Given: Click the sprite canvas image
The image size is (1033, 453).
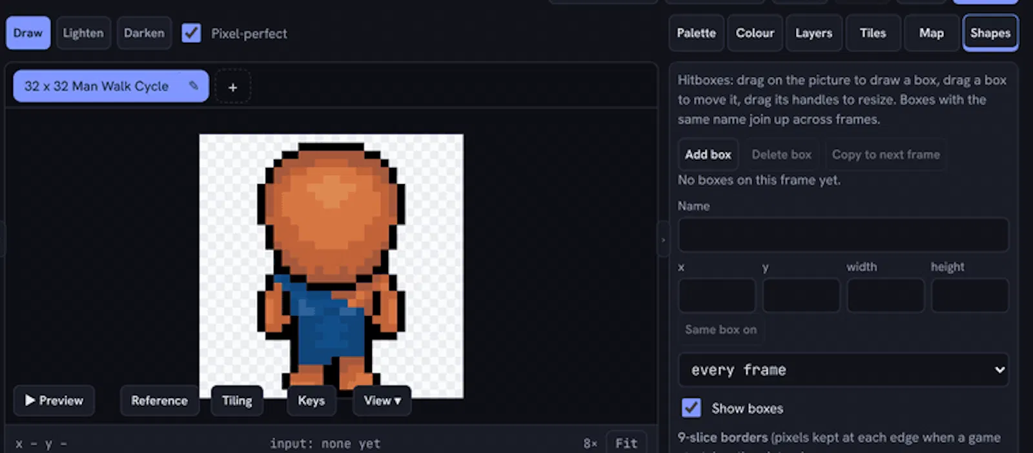Looking at the screenshot, I should point(331,266).
